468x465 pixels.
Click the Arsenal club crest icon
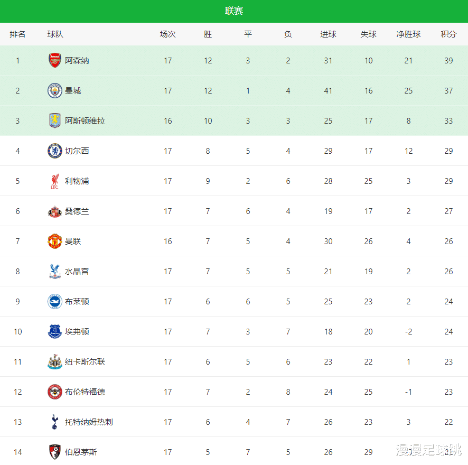tap(54, 60)
